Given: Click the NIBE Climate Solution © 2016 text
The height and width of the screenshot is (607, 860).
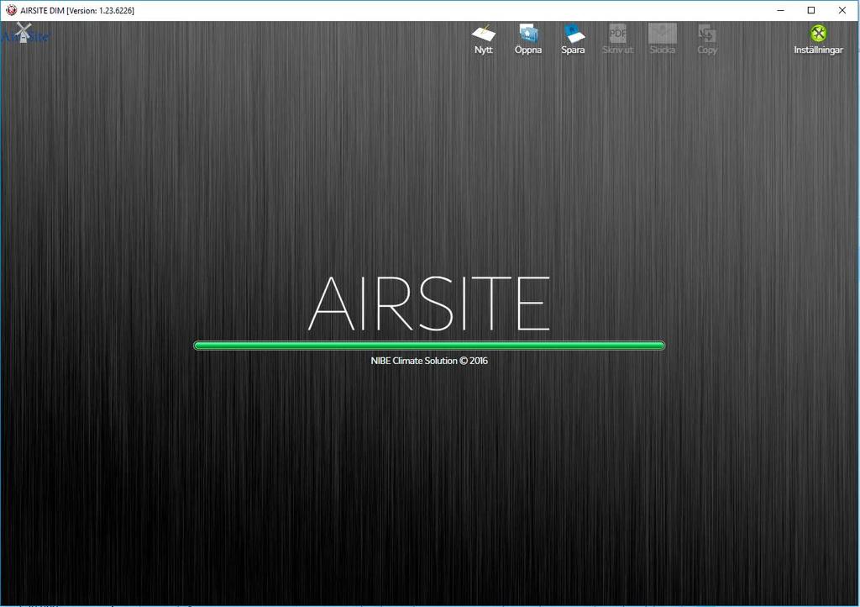Looking at the screenshot, I should pyautogui.click(x=429, y=361).
